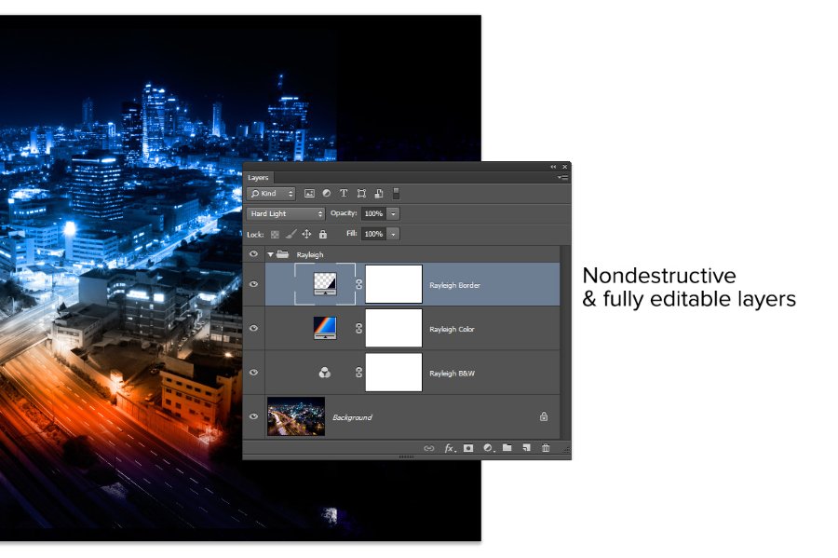The width and height of the screenshot is (838, 558).
Task: Click the Background layer lock icon
Action: pos(544,416)
